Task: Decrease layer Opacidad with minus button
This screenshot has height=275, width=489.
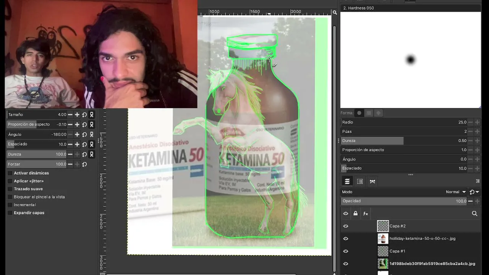Action: (x=470, y=201)
